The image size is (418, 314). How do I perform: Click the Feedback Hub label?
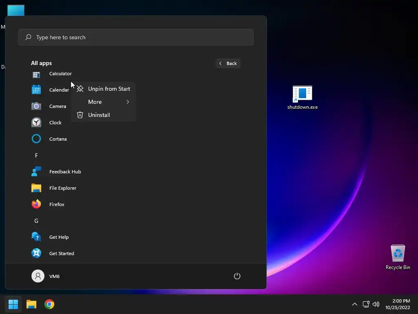tap(65, 171)
